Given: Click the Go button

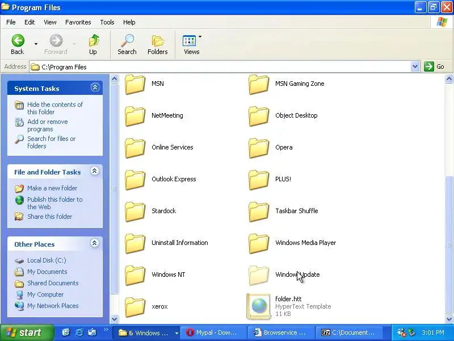Looking at the screenshot, I should click(434, 66).
